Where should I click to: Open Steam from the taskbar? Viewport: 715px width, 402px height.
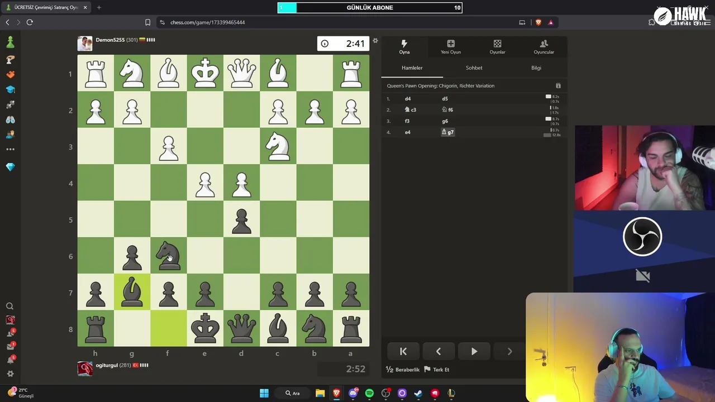(418, 394)
